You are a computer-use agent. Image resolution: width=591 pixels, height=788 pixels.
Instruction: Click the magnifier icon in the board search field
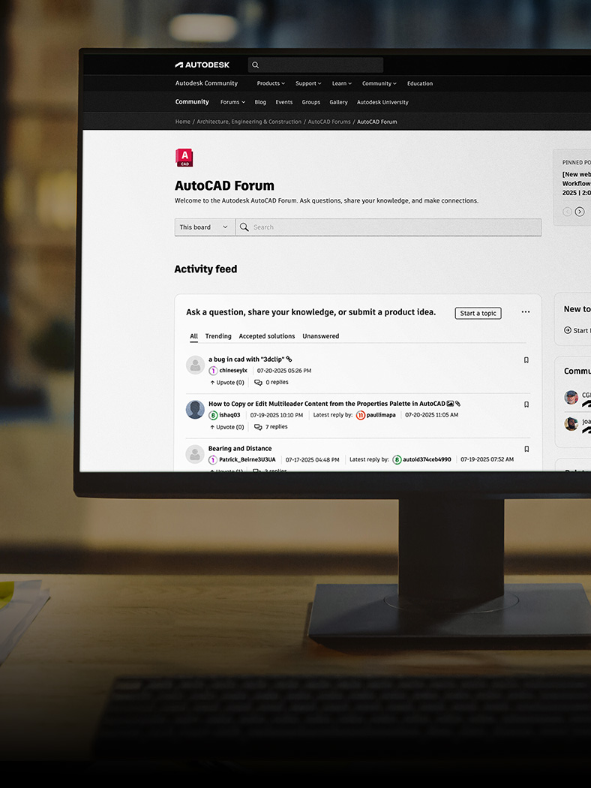click(x=244, y=227)
